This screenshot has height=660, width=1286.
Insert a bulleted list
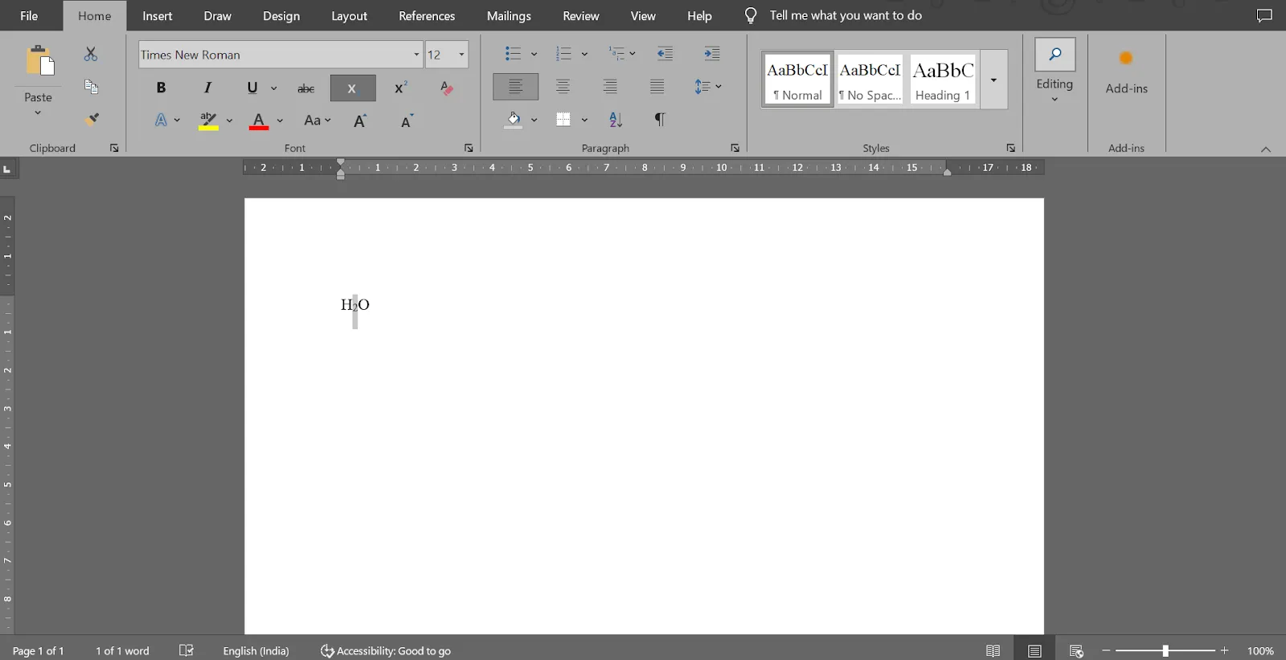(x=513, y=54)
